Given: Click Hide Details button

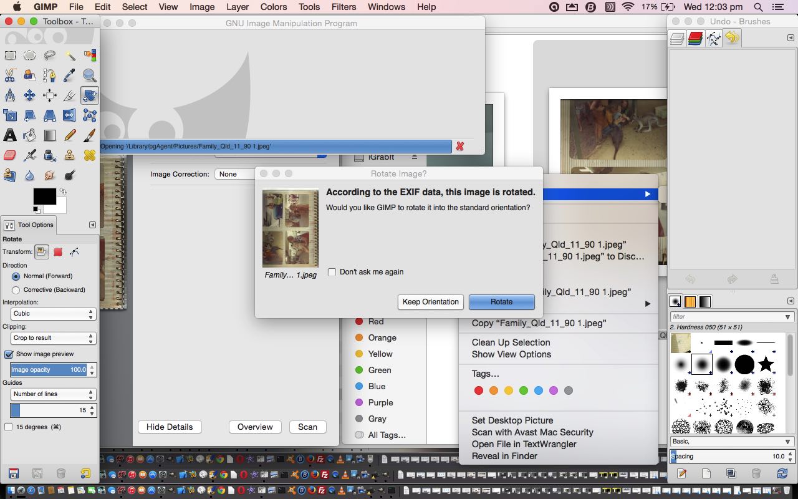Looking at the screenshot, I should (x=170, y=427).
